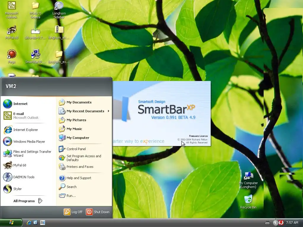Open the MS-DOS Source folder on desktop

click(x=36, y=10)
